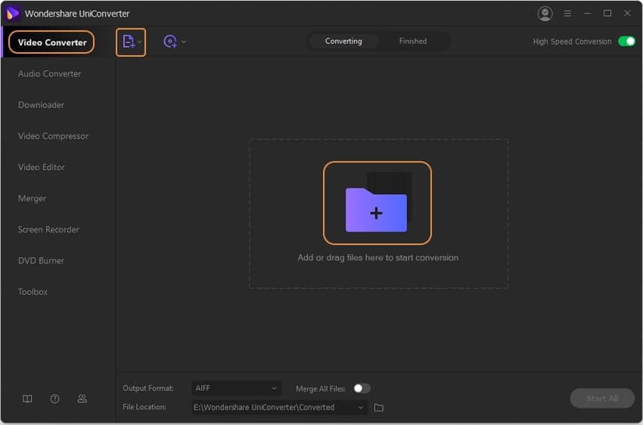Click the Start All button
This screenshot has width=643, height=425.
[x=602, y=399]
